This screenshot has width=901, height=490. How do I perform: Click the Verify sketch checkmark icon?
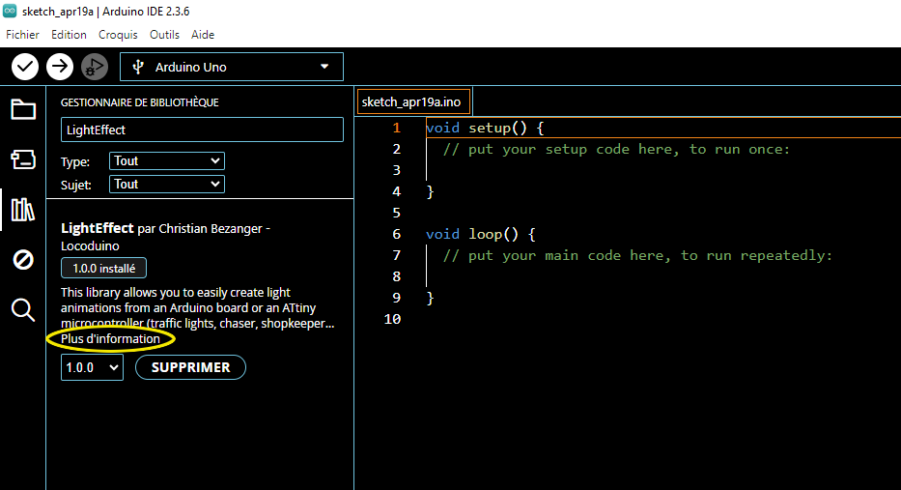pos(25,67)
